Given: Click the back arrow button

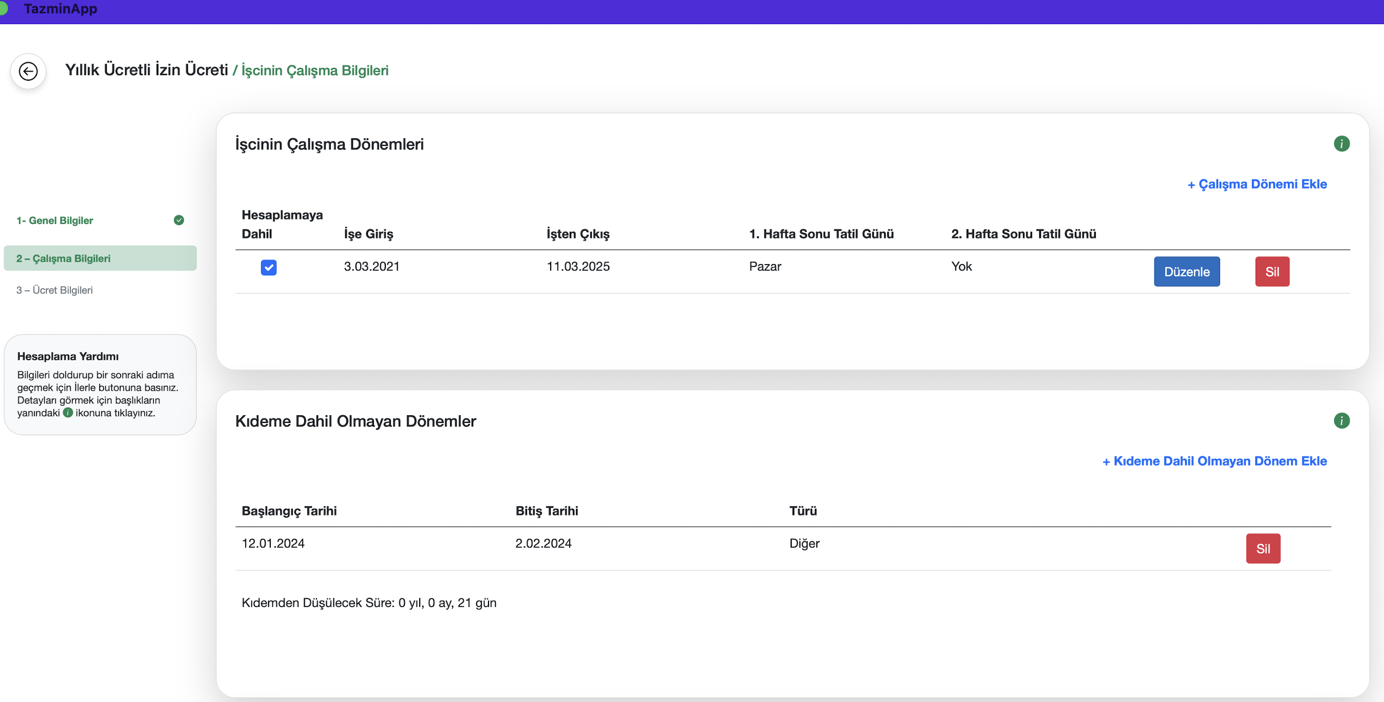Looking at the screenshot, I should [28, 71].
